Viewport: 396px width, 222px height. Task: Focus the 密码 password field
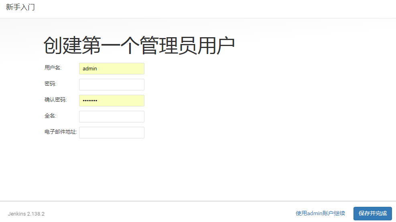[x=112, y=84]
